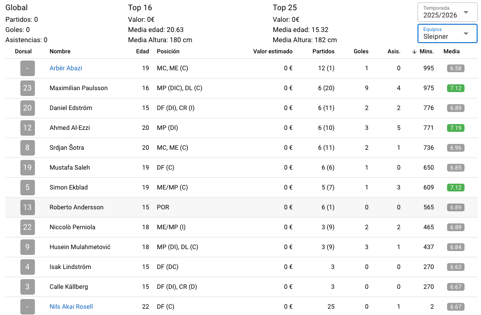Open the Equipos Sleipner dropdown
This screenshot has width=481, height=315.
coord(447,33)
